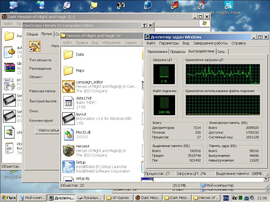Select the data1.hdr file icon
This screenshot has height=202, width=270.
pos(69,103)
